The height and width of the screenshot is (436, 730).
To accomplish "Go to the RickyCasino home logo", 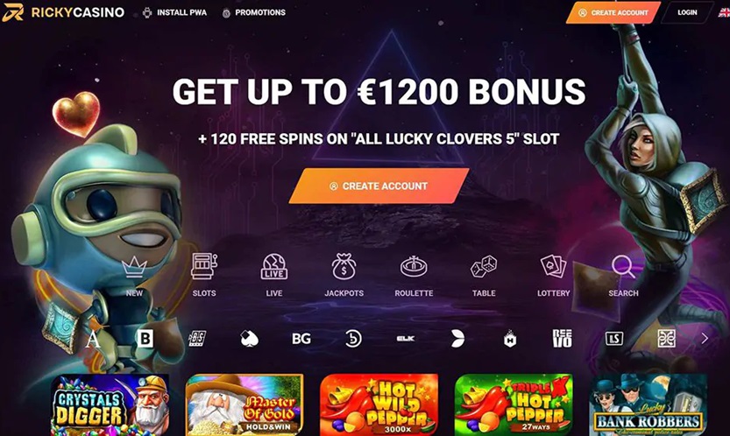I will [63, 12].
